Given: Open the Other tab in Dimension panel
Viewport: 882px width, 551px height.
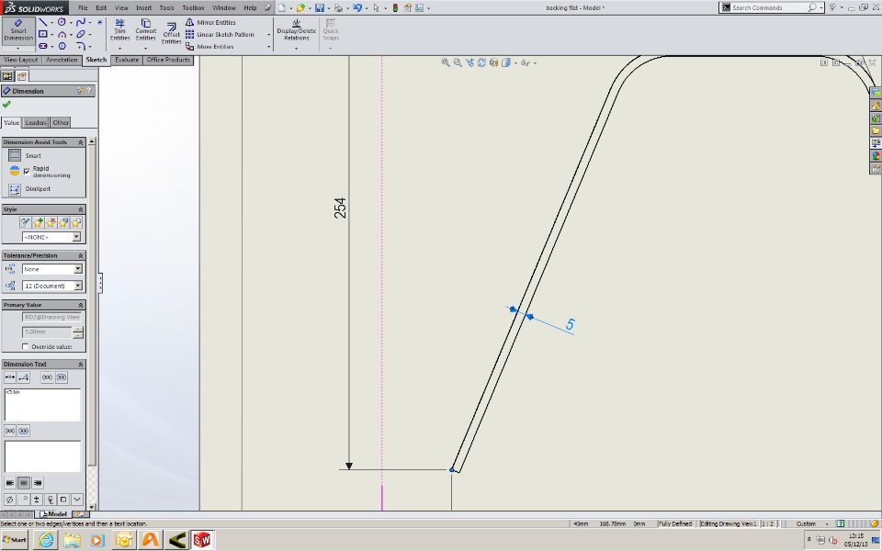Looking at the screenshot, I should 61,122.
